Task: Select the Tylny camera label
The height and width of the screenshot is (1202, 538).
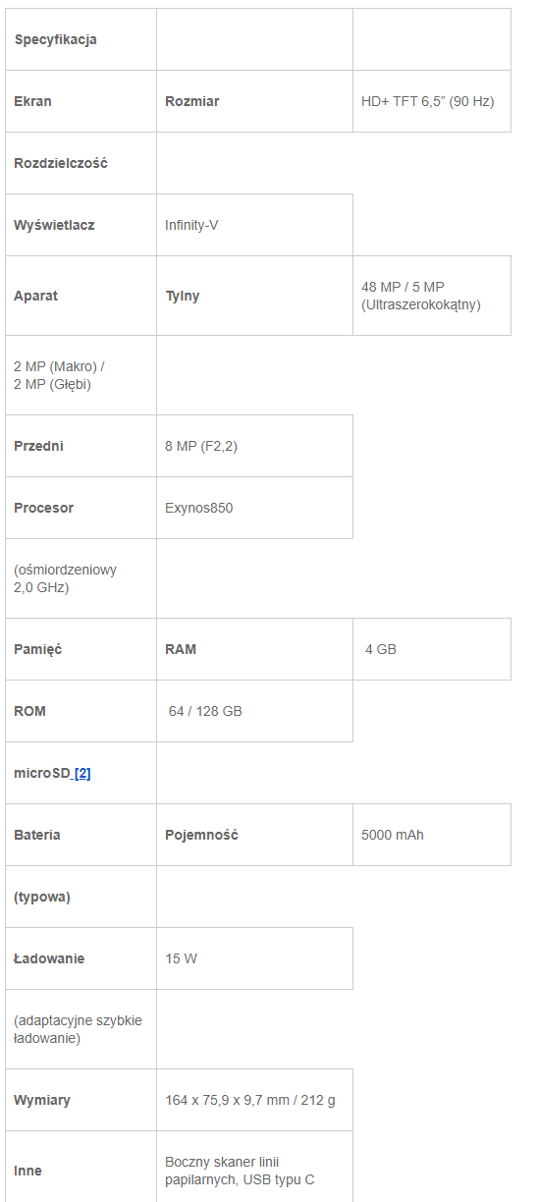Action: (x=183, y=296)
